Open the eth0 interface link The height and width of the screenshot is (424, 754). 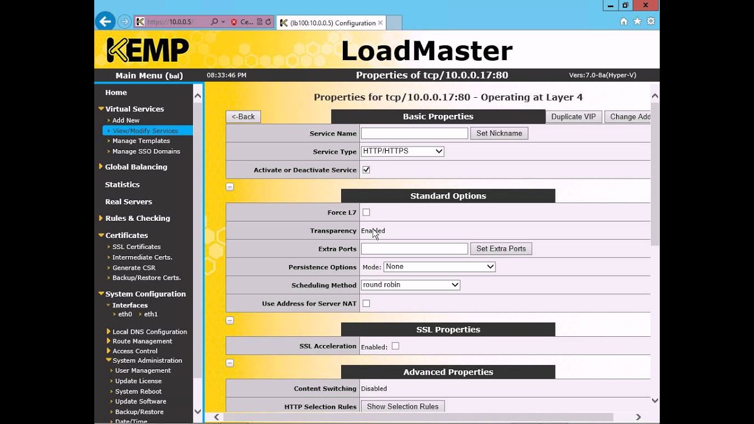(x=125, y=314)
